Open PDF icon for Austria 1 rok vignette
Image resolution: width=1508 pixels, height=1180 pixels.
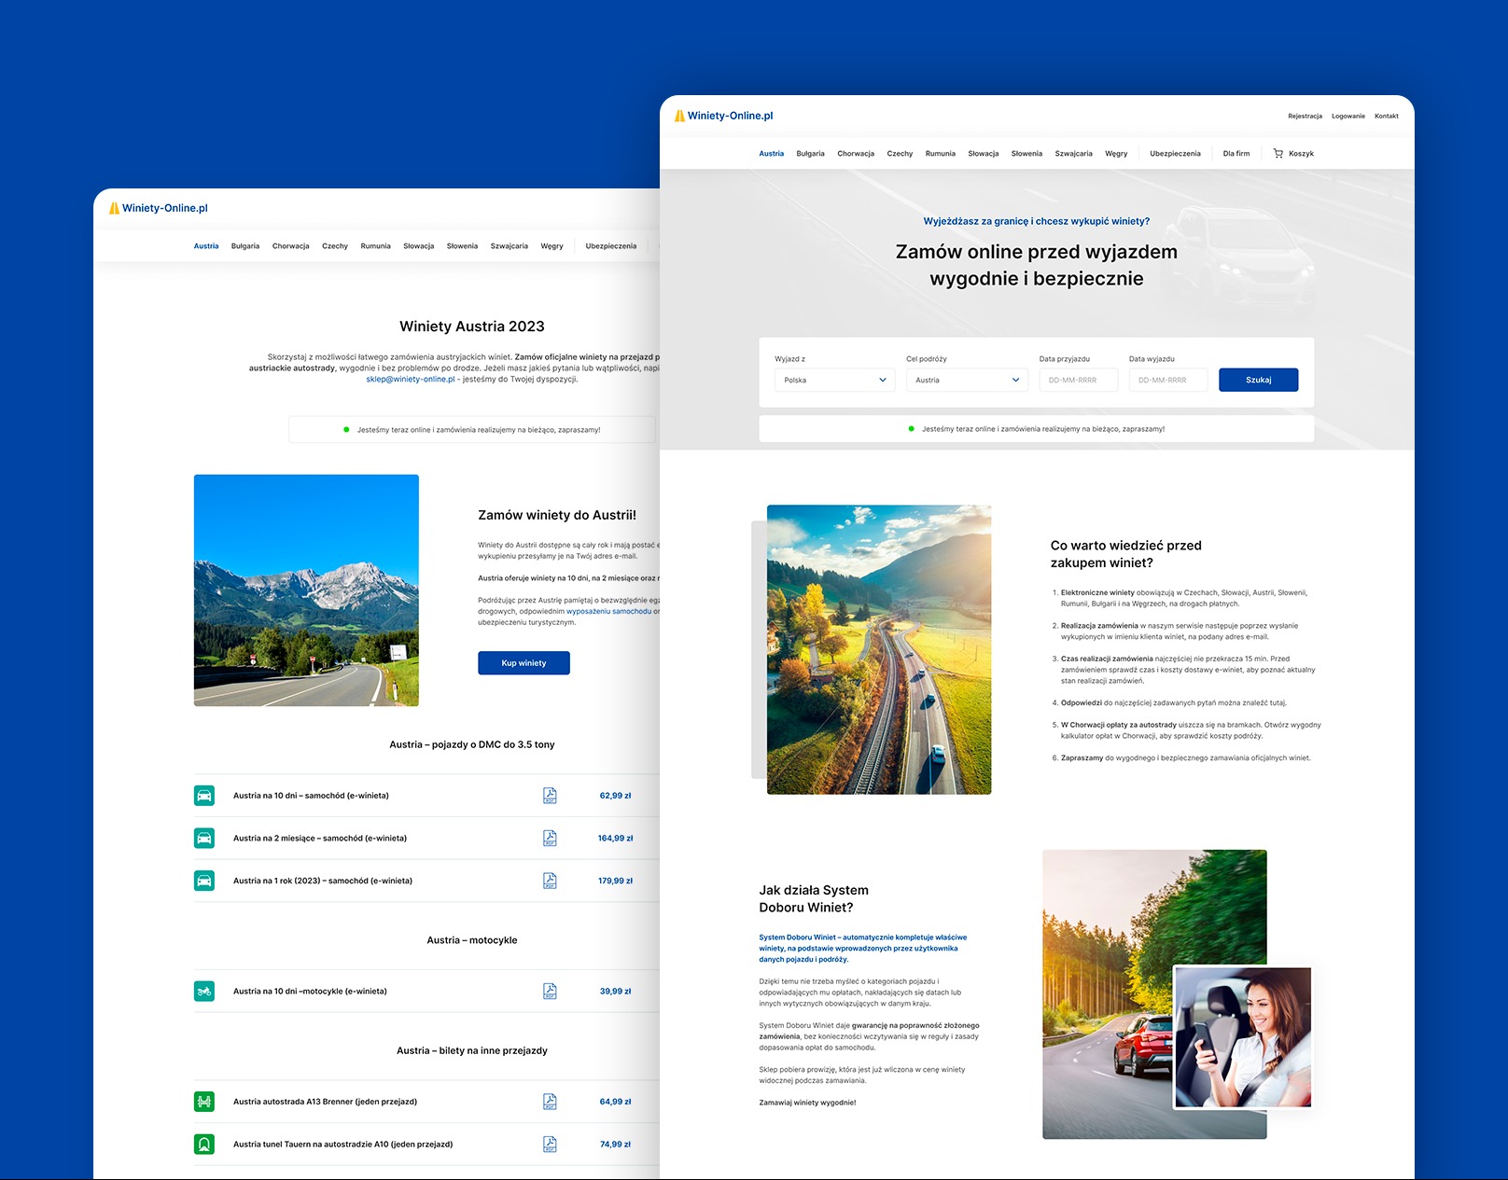(550, 881)
